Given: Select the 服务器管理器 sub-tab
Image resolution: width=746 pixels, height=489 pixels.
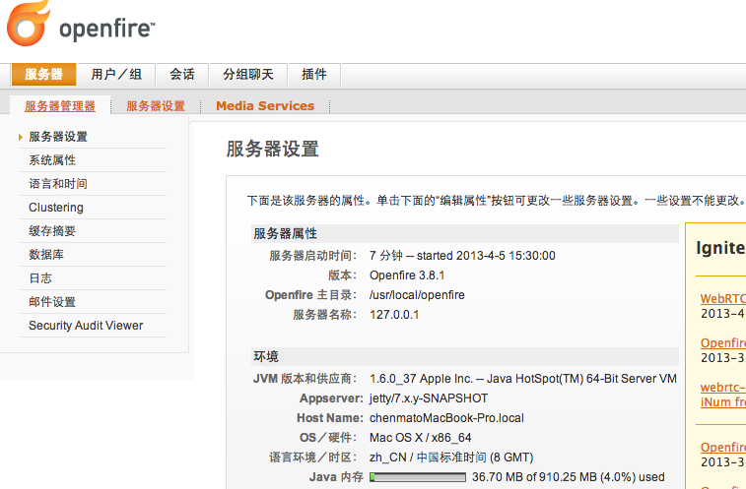Looking at the screenshot, I should [60, 106].
